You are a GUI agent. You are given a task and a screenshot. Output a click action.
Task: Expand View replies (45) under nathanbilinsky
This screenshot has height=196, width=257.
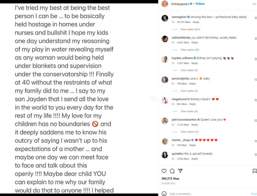(x=190, y=50)
